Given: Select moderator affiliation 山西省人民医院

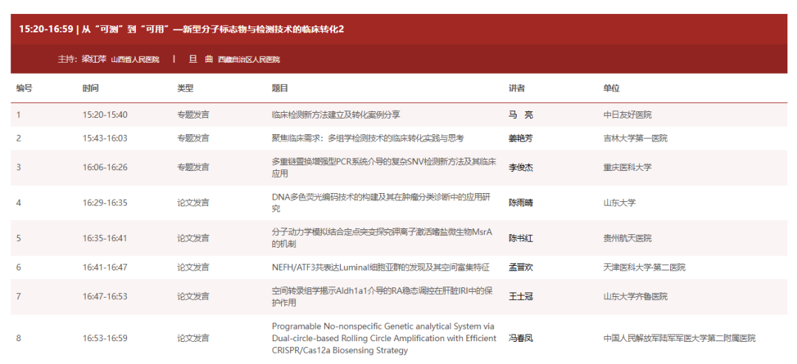Looking at the screenshot, I should point(135,60).
